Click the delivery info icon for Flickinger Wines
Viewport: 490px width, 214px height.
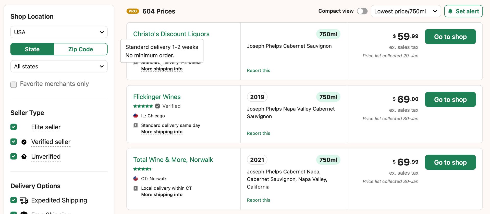click(136, 126)
